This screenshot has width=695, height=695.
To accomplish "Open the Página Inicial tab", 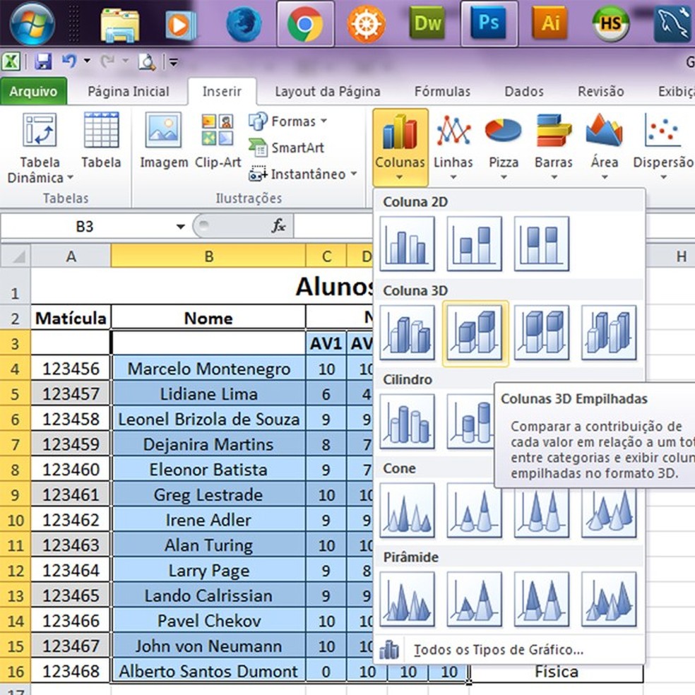I will click(x=128, y=91).
